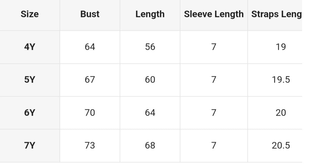Click the Length column header

coord(150,14)
